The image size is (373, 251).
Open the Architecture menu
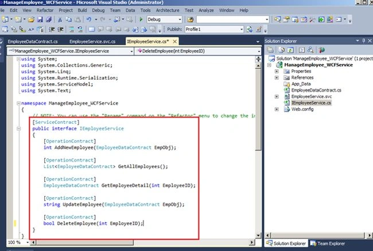pyautogui.click(x=168, y=10)
